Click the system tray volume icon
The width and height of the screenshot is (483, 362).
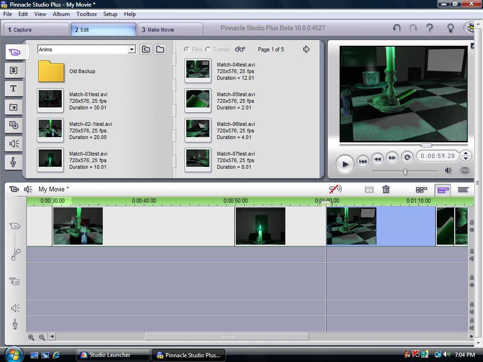point(447,354)
